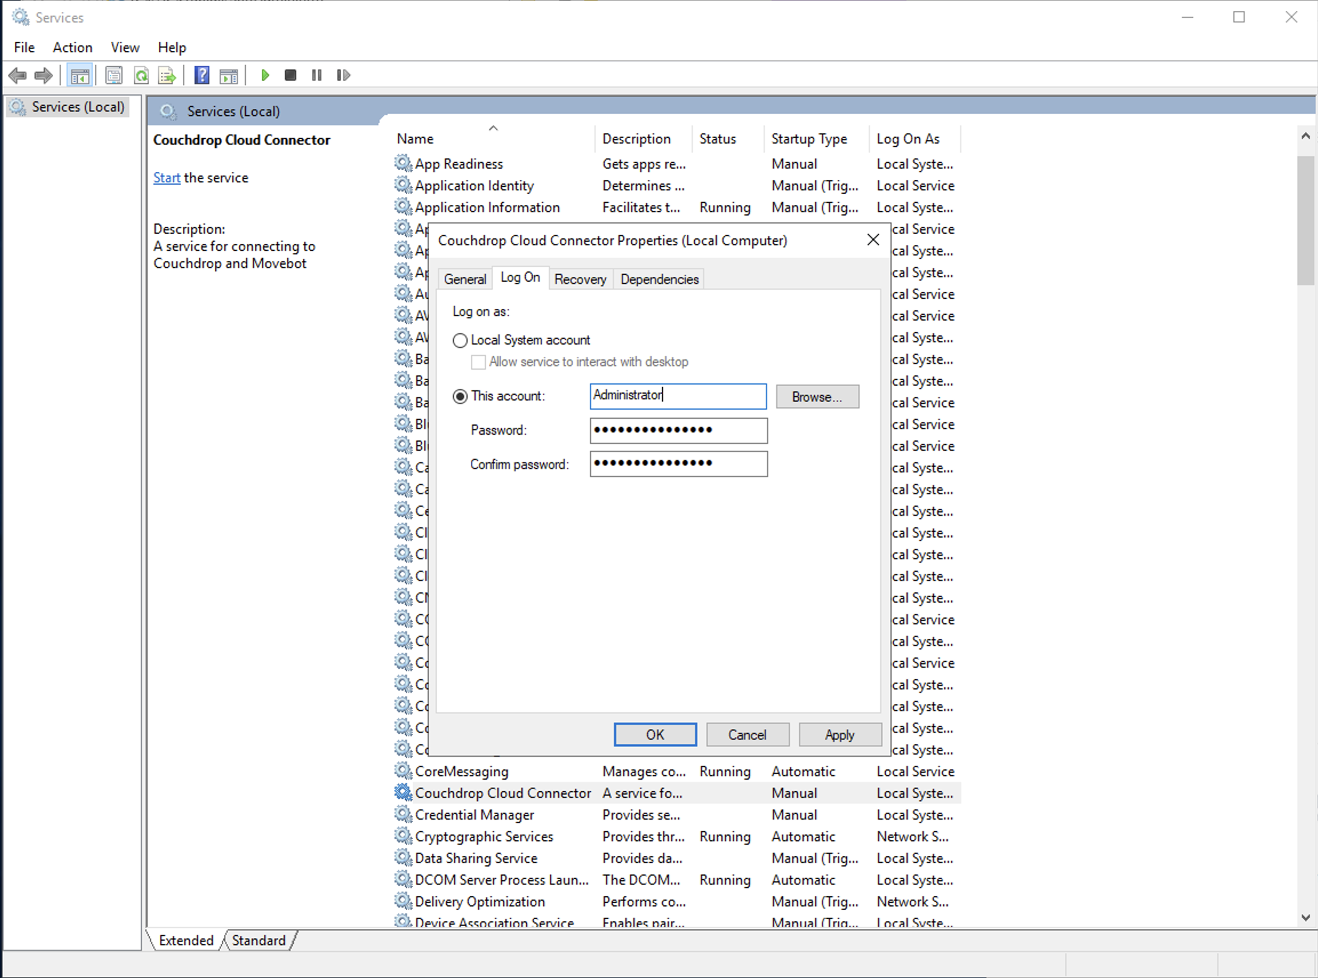This screenshot has height=978, width=1318.
Task: Select the Log On tab
Action: pyautogui.click(x=520, y=277)
